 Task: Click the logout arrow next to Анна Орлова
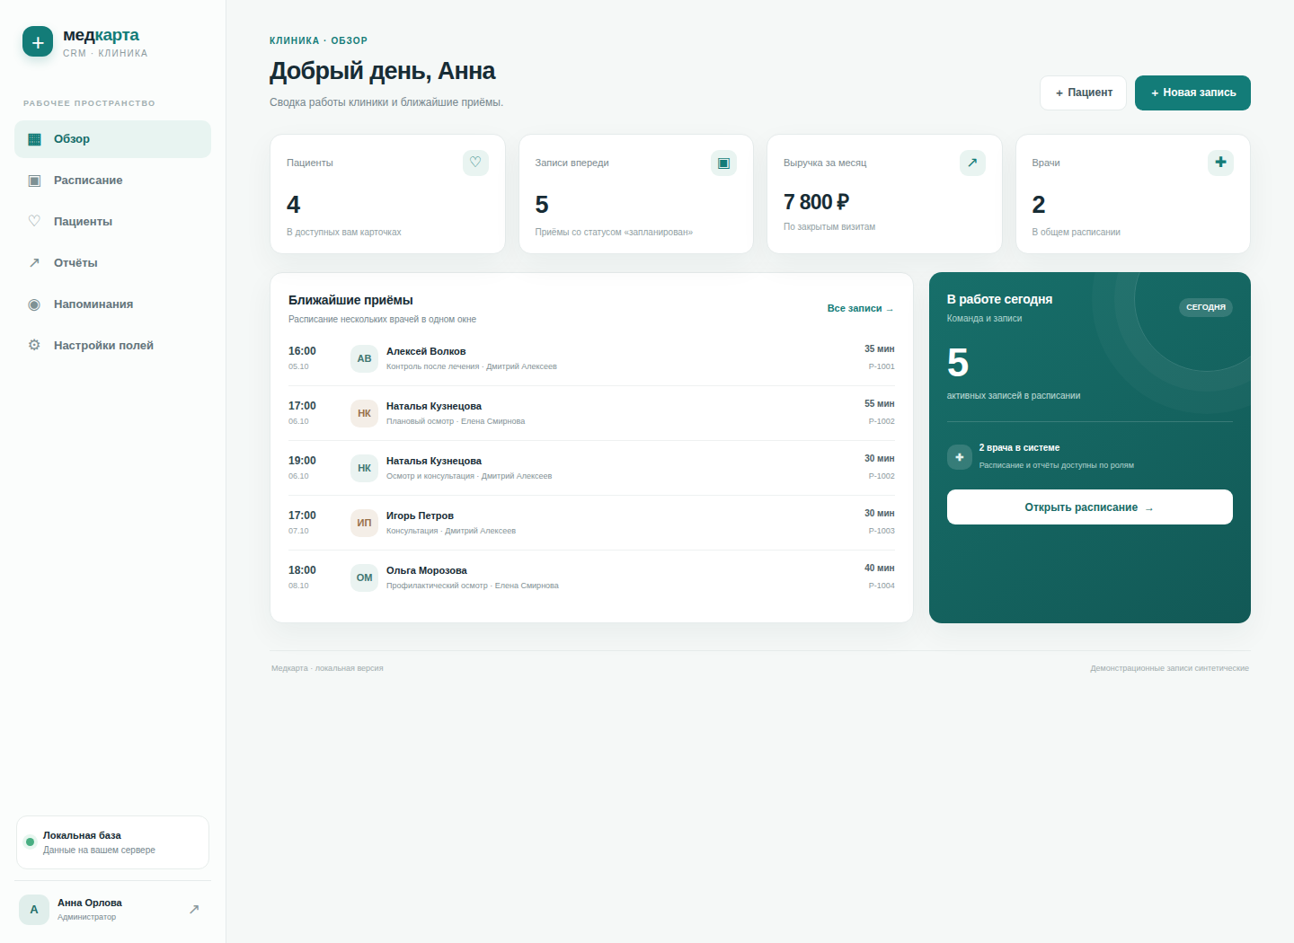[x=194, y=910]
